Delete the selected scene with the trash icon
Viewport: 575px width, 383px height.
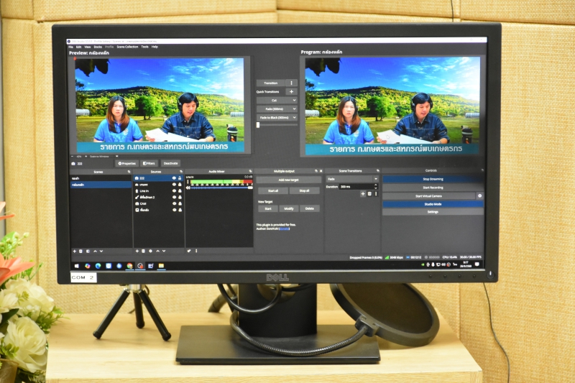80,251
